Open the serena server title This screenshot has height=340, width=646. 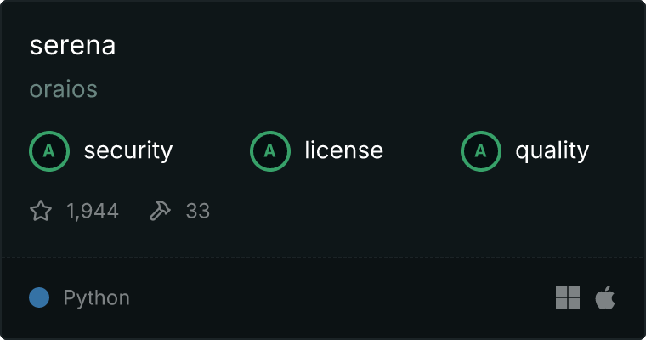tap(72, 45)
